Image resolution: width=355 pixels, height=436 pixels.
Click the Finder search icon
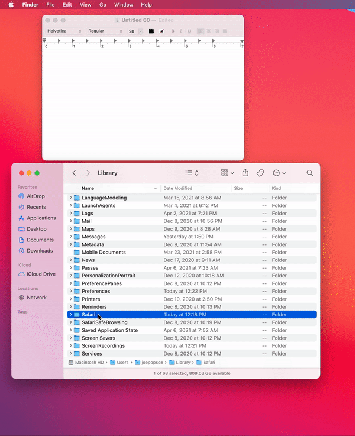pos(309,173)
